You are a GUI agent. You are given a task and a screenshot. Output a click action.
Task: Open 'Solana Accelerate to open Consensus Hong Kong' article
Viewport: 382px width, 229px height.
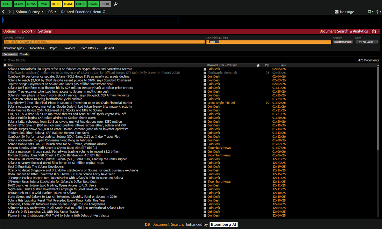click(x=50, y=140)
